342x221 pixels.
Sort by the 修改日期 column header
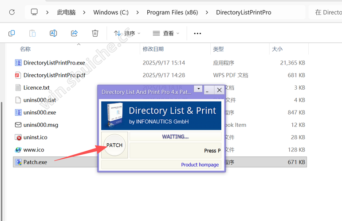(153, 49)
